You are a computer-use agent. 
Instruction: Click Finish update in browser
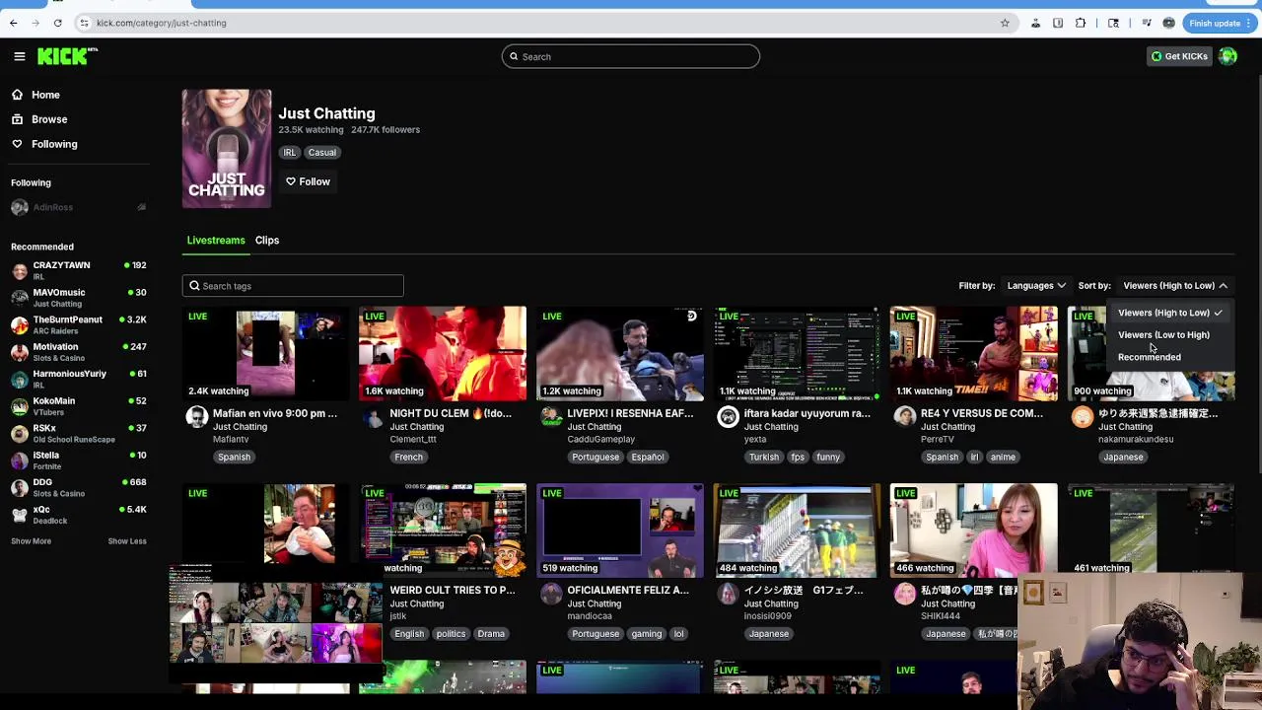1221,23
